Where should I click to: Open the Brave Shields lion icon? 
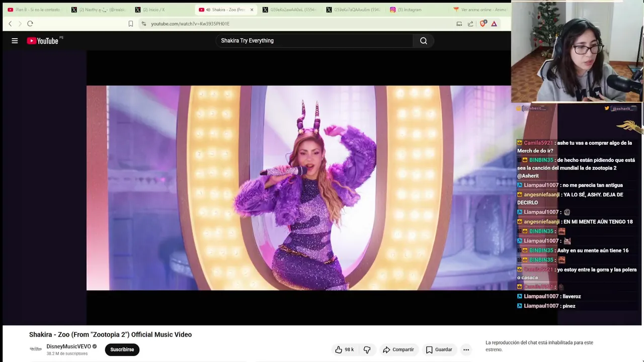[483, 24]
